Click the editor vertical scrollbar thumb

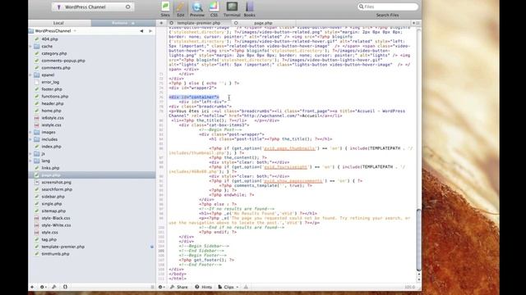(418, 239)
